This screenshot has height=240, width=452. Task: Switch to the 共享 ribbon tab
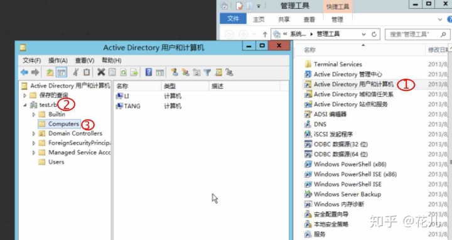[x=284, y=19]
